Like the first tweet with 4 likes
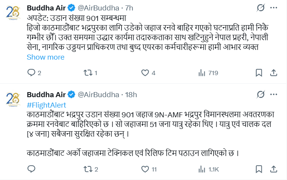 (145, 73)
